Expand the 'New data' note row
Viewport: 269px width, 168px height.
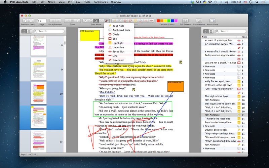[203, 74]
